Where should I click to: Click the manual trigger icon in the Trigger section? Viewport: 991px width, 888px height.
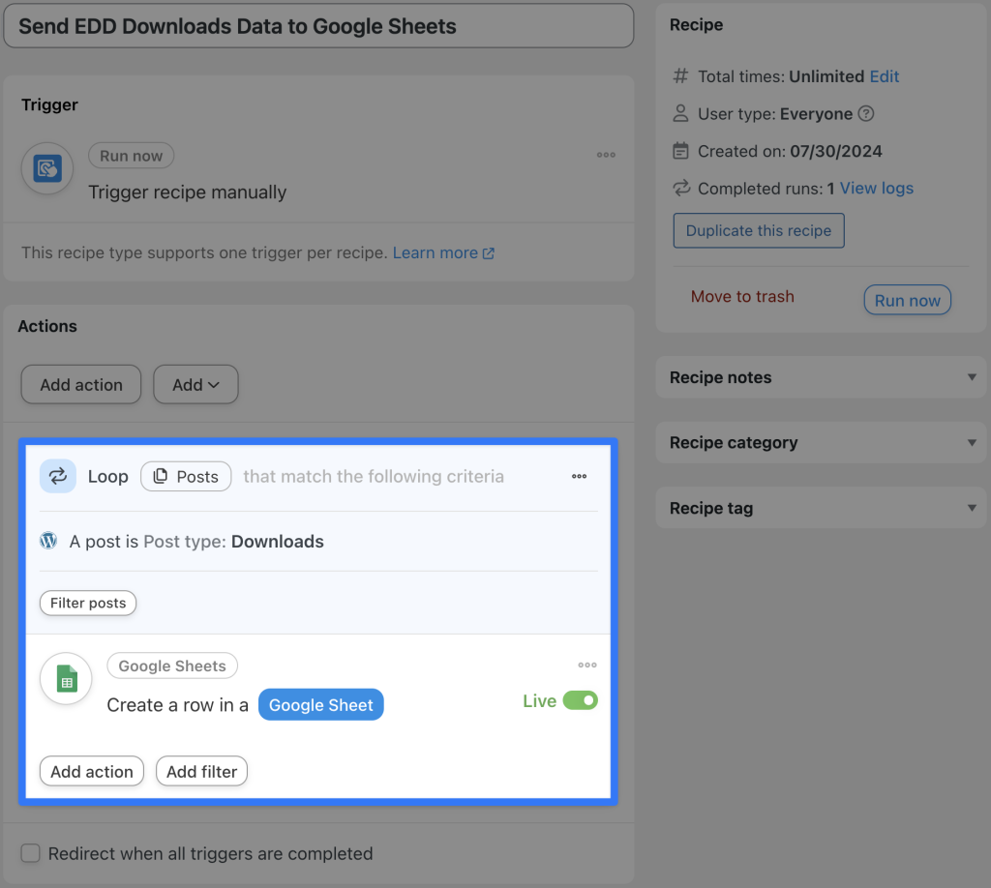tap(46, 167)
